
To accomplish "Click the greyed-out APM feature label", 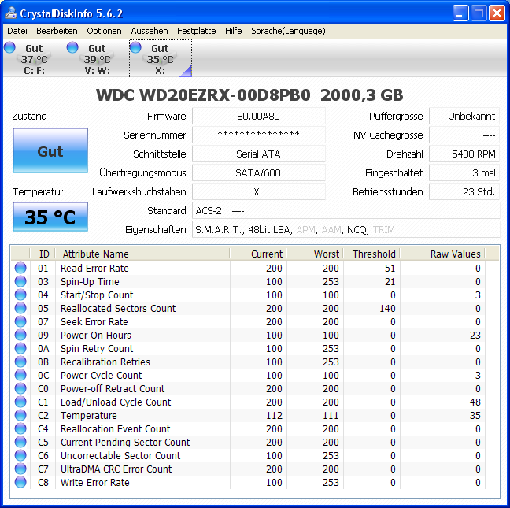I will (x=305, y=230).
